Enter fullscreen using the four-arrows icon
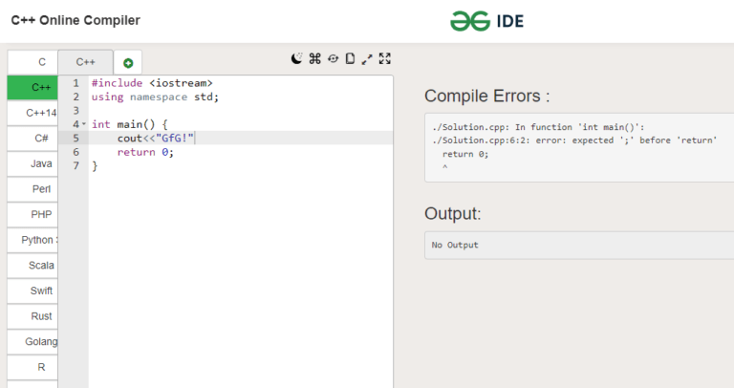The image size is (734, 388). pyautogui.click(x=385, y=58)
